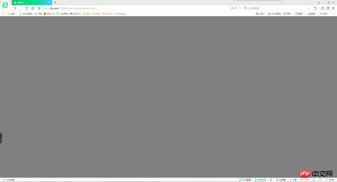Expand the address bar history dropdown
The image size is (337, 182).
click(240, 8)
